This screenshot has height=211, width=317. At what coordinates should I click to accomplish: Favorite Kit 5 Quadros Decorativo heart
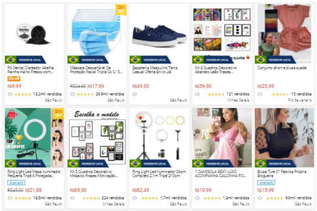click(72, 198)
